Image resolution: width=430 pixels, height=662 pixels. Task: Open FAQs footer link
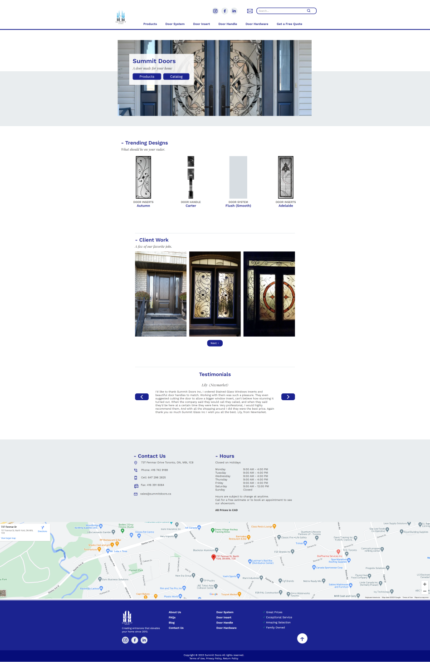(172, 618)
